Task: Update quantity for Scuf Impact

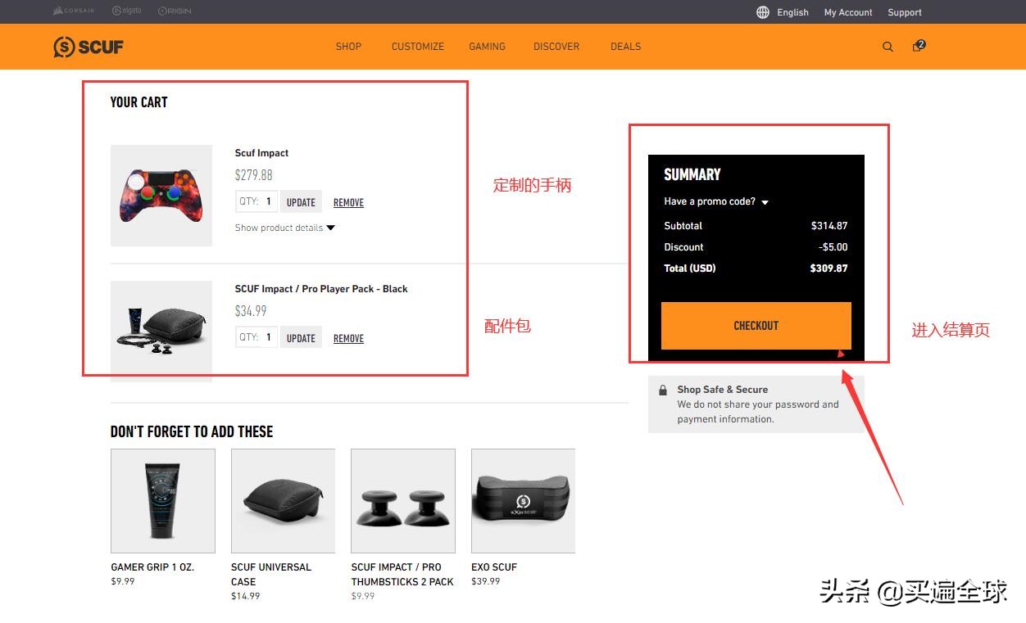Action: point(301,202)
